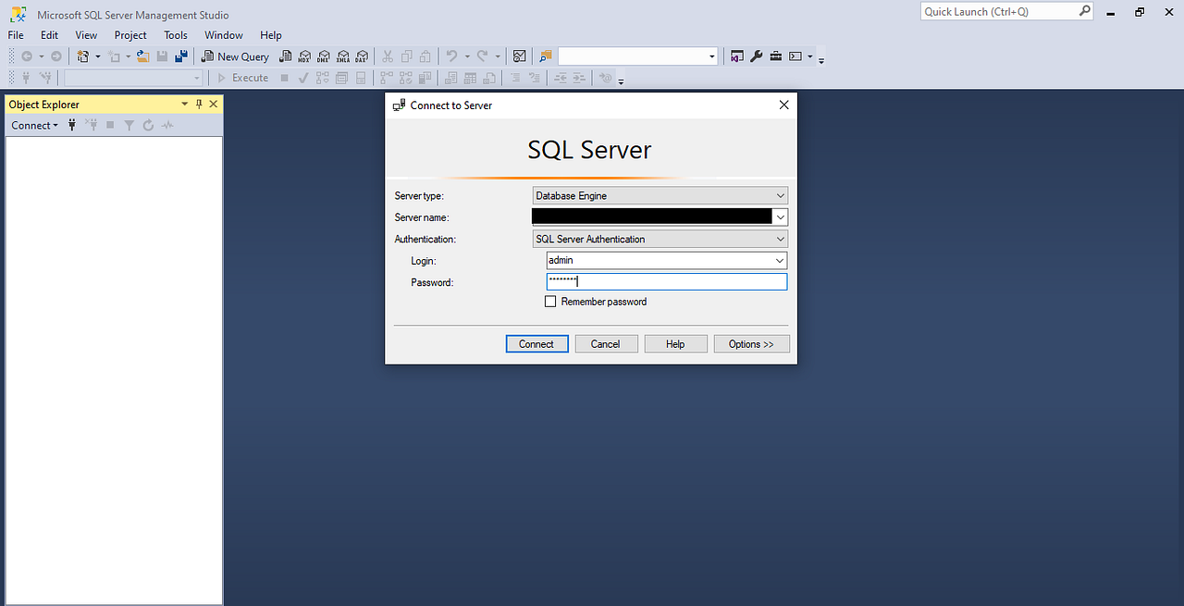Viewport: 1184px width, 606px height.
Task: Open the Server type dropdown
Action: [x=780, y=195]
